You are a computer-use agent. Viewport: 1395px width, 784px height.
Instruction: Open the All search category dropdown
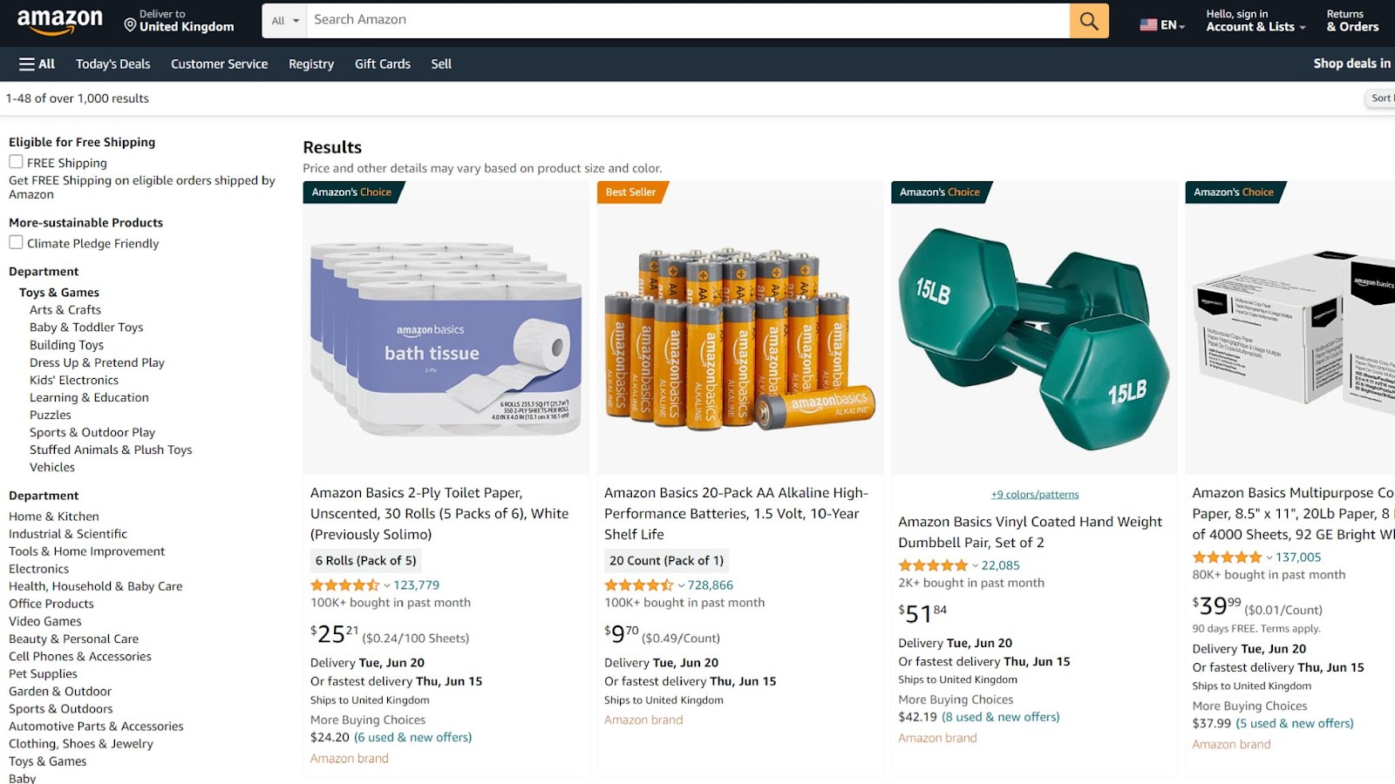coord(285,20)
